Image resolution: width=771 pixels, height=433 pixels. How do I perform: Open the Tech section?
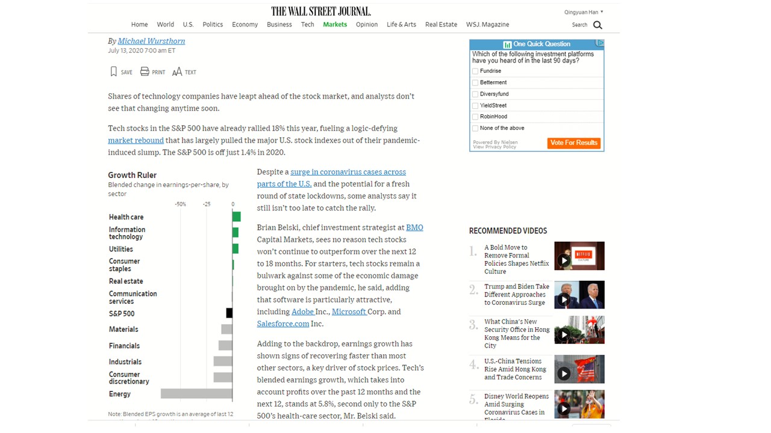click(x=307, y=25)
